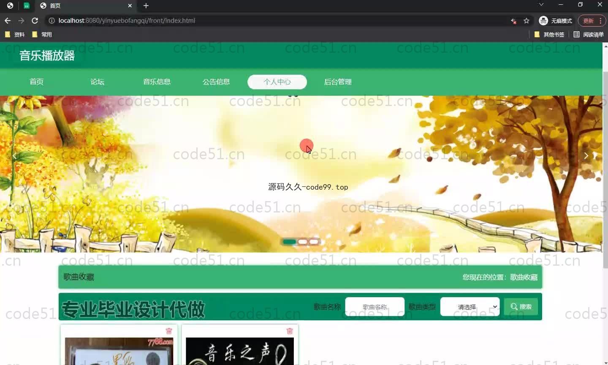Open the tab search dropdown arrow

(x=541, y=5)
